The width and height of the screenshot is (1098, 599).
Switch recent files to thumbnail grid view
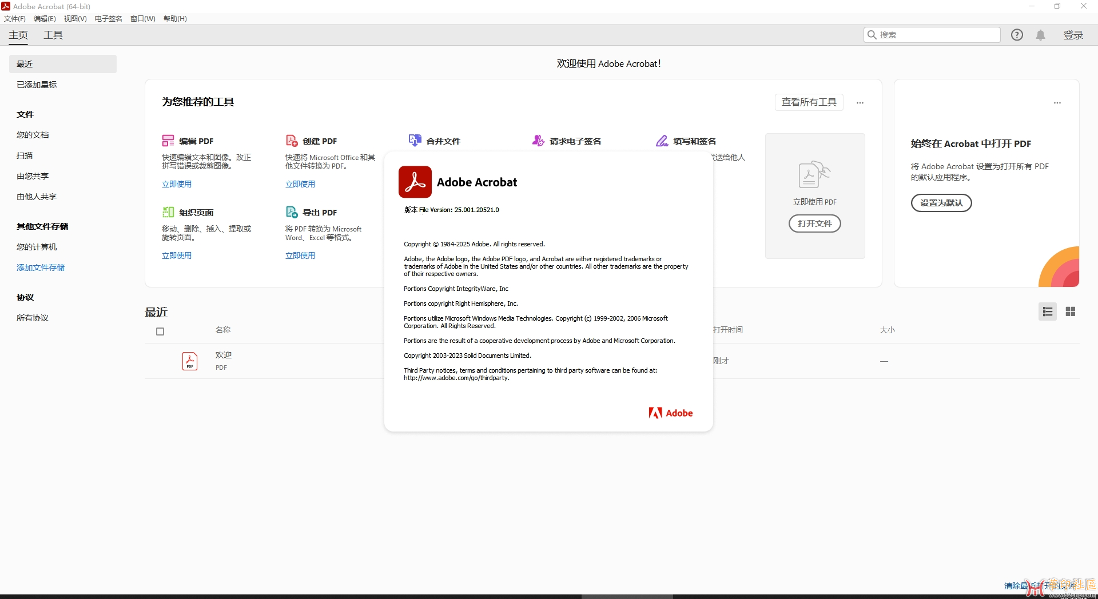click(x=1070, y=312)
